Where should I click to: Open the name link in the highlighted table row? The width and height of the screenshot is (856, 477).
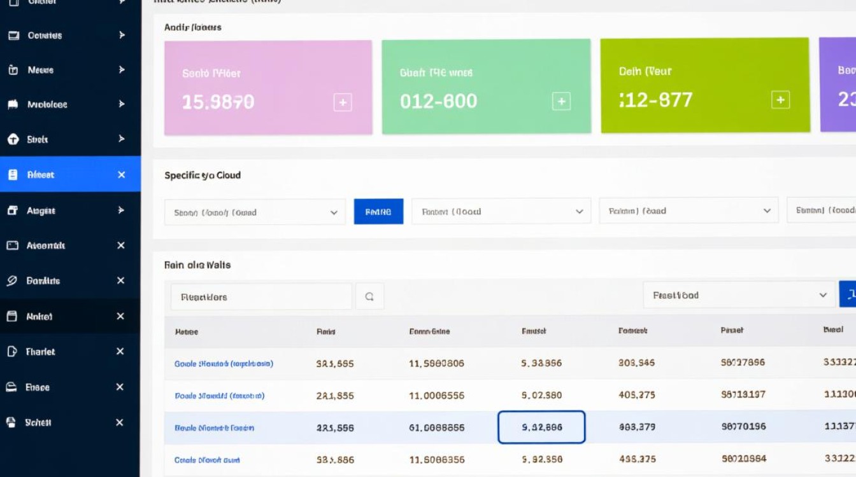click(215, 428)
